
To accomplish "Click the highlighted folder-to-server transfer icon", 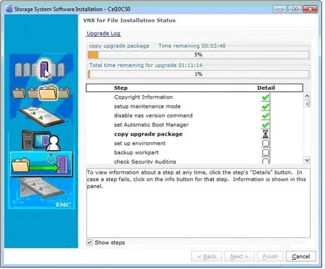I will click(41, 164).
